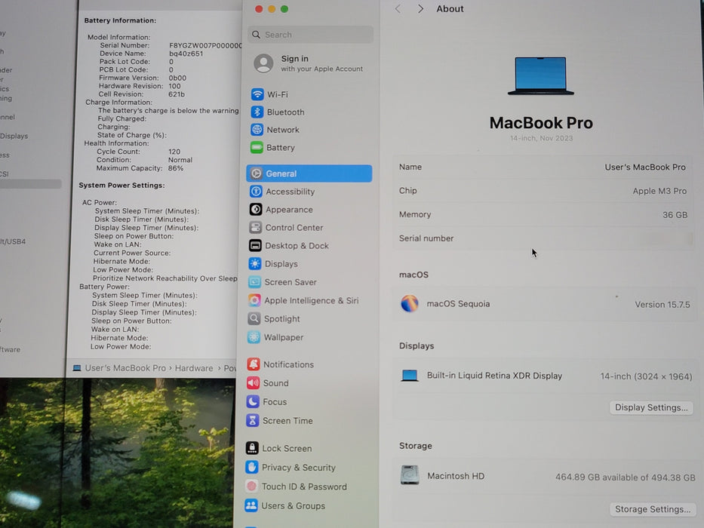704x528 pixels.
Task: Click Cycle Count 120 in System Information
Action: [138, 152]
